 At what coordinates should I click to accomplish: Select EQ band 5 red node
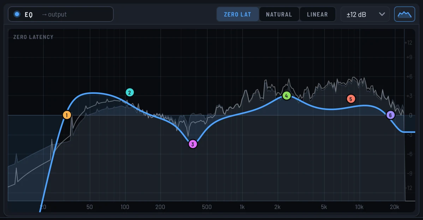click(351, 99)
